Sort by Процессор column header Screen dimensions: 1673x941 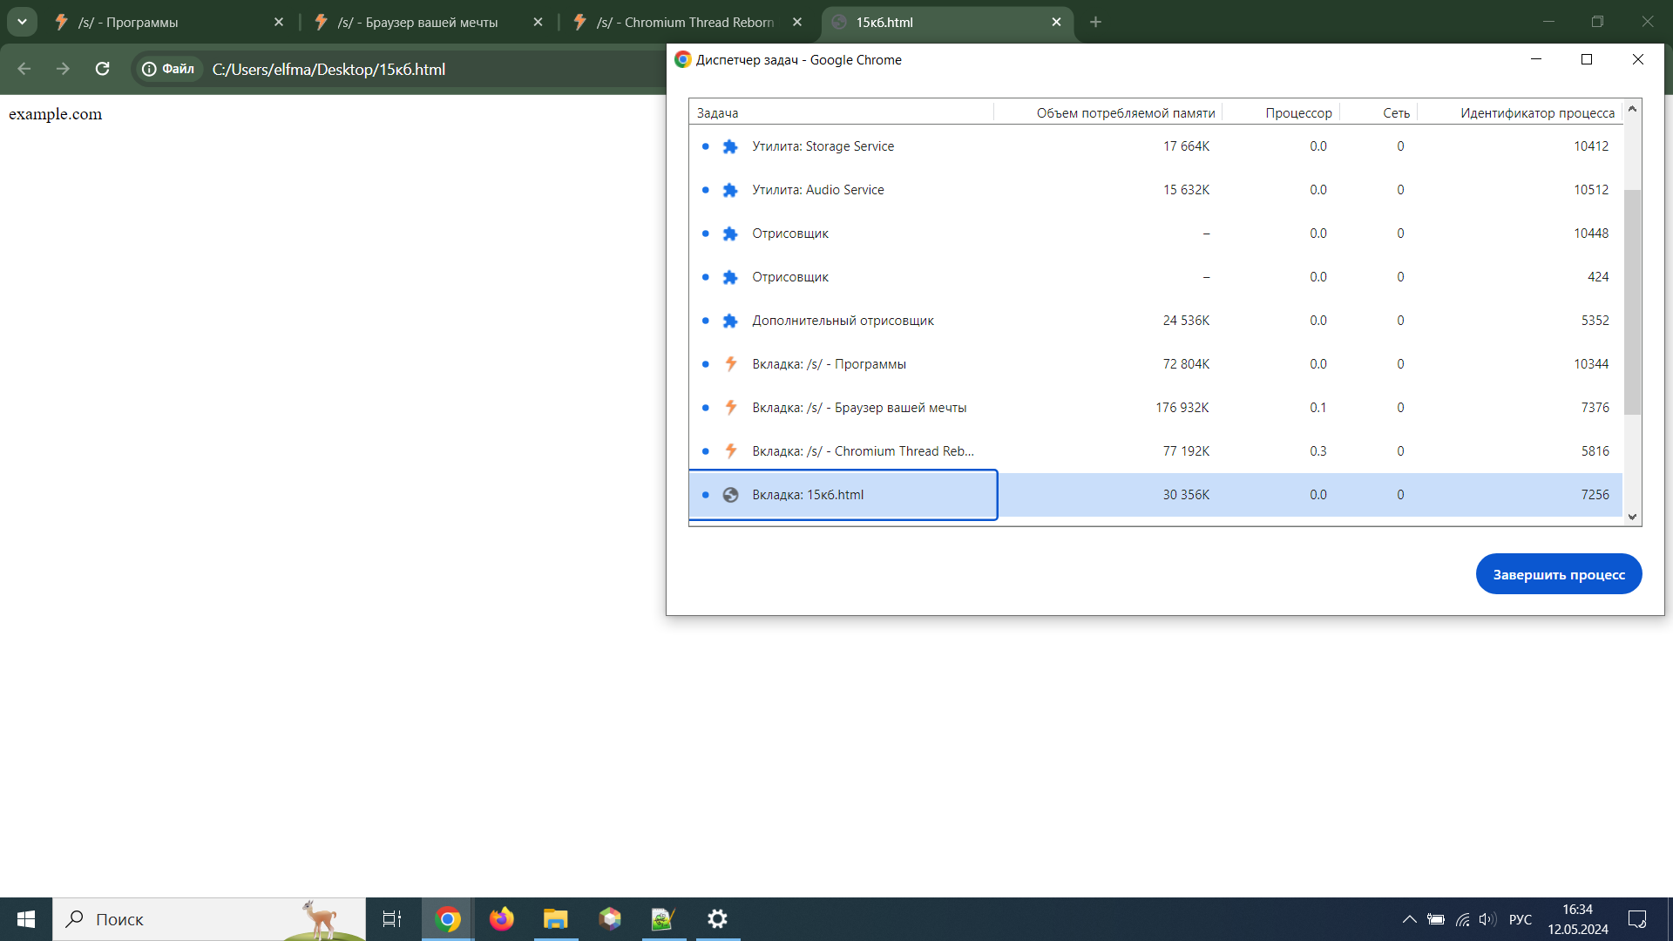tap(1297, 113)
